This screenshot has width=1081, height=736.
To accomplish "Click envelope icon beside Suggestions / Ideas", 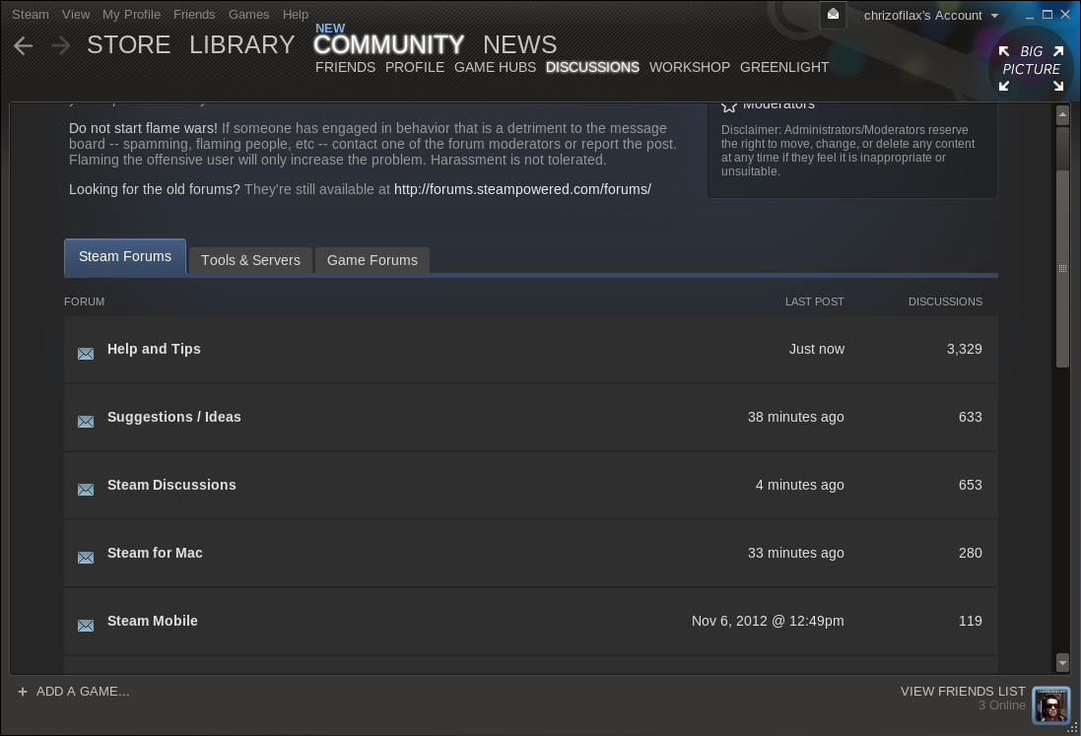I will tap(86, 422).
